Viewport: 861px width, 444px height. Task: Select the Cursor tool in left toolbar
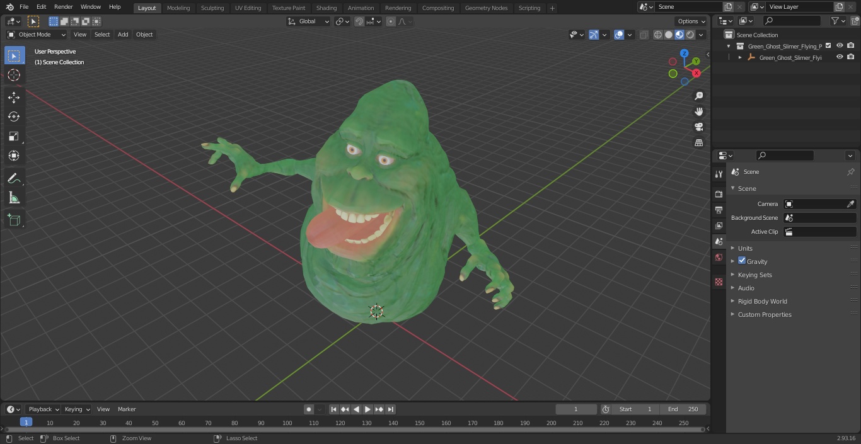click(14, 75)
